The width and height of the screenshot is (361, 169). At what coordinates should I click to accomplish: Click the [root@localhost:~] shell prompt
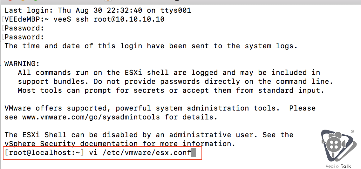coord(44,153)
